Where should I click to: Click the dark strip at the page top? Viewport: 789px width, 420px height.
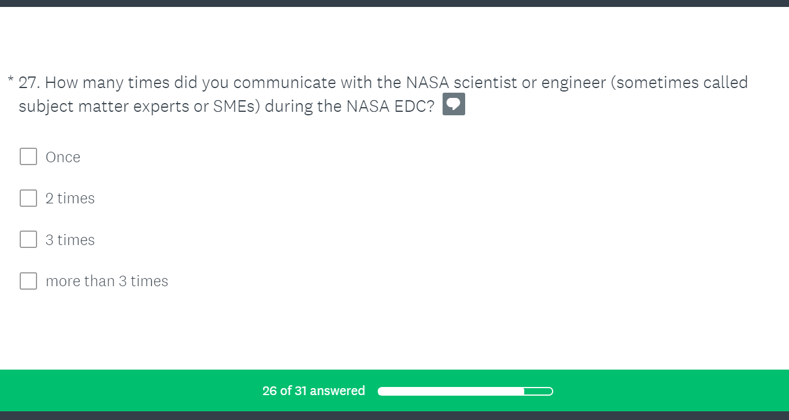tap(394, 3)
